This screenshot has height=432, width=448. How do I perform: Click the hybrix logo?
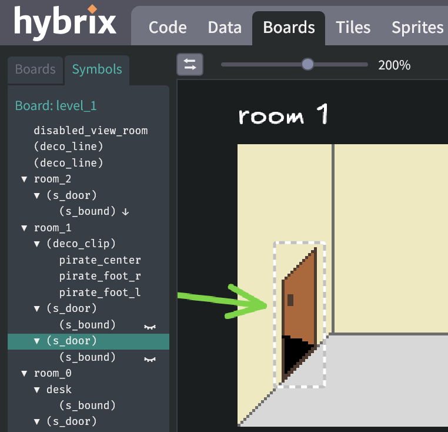[65, 22]
